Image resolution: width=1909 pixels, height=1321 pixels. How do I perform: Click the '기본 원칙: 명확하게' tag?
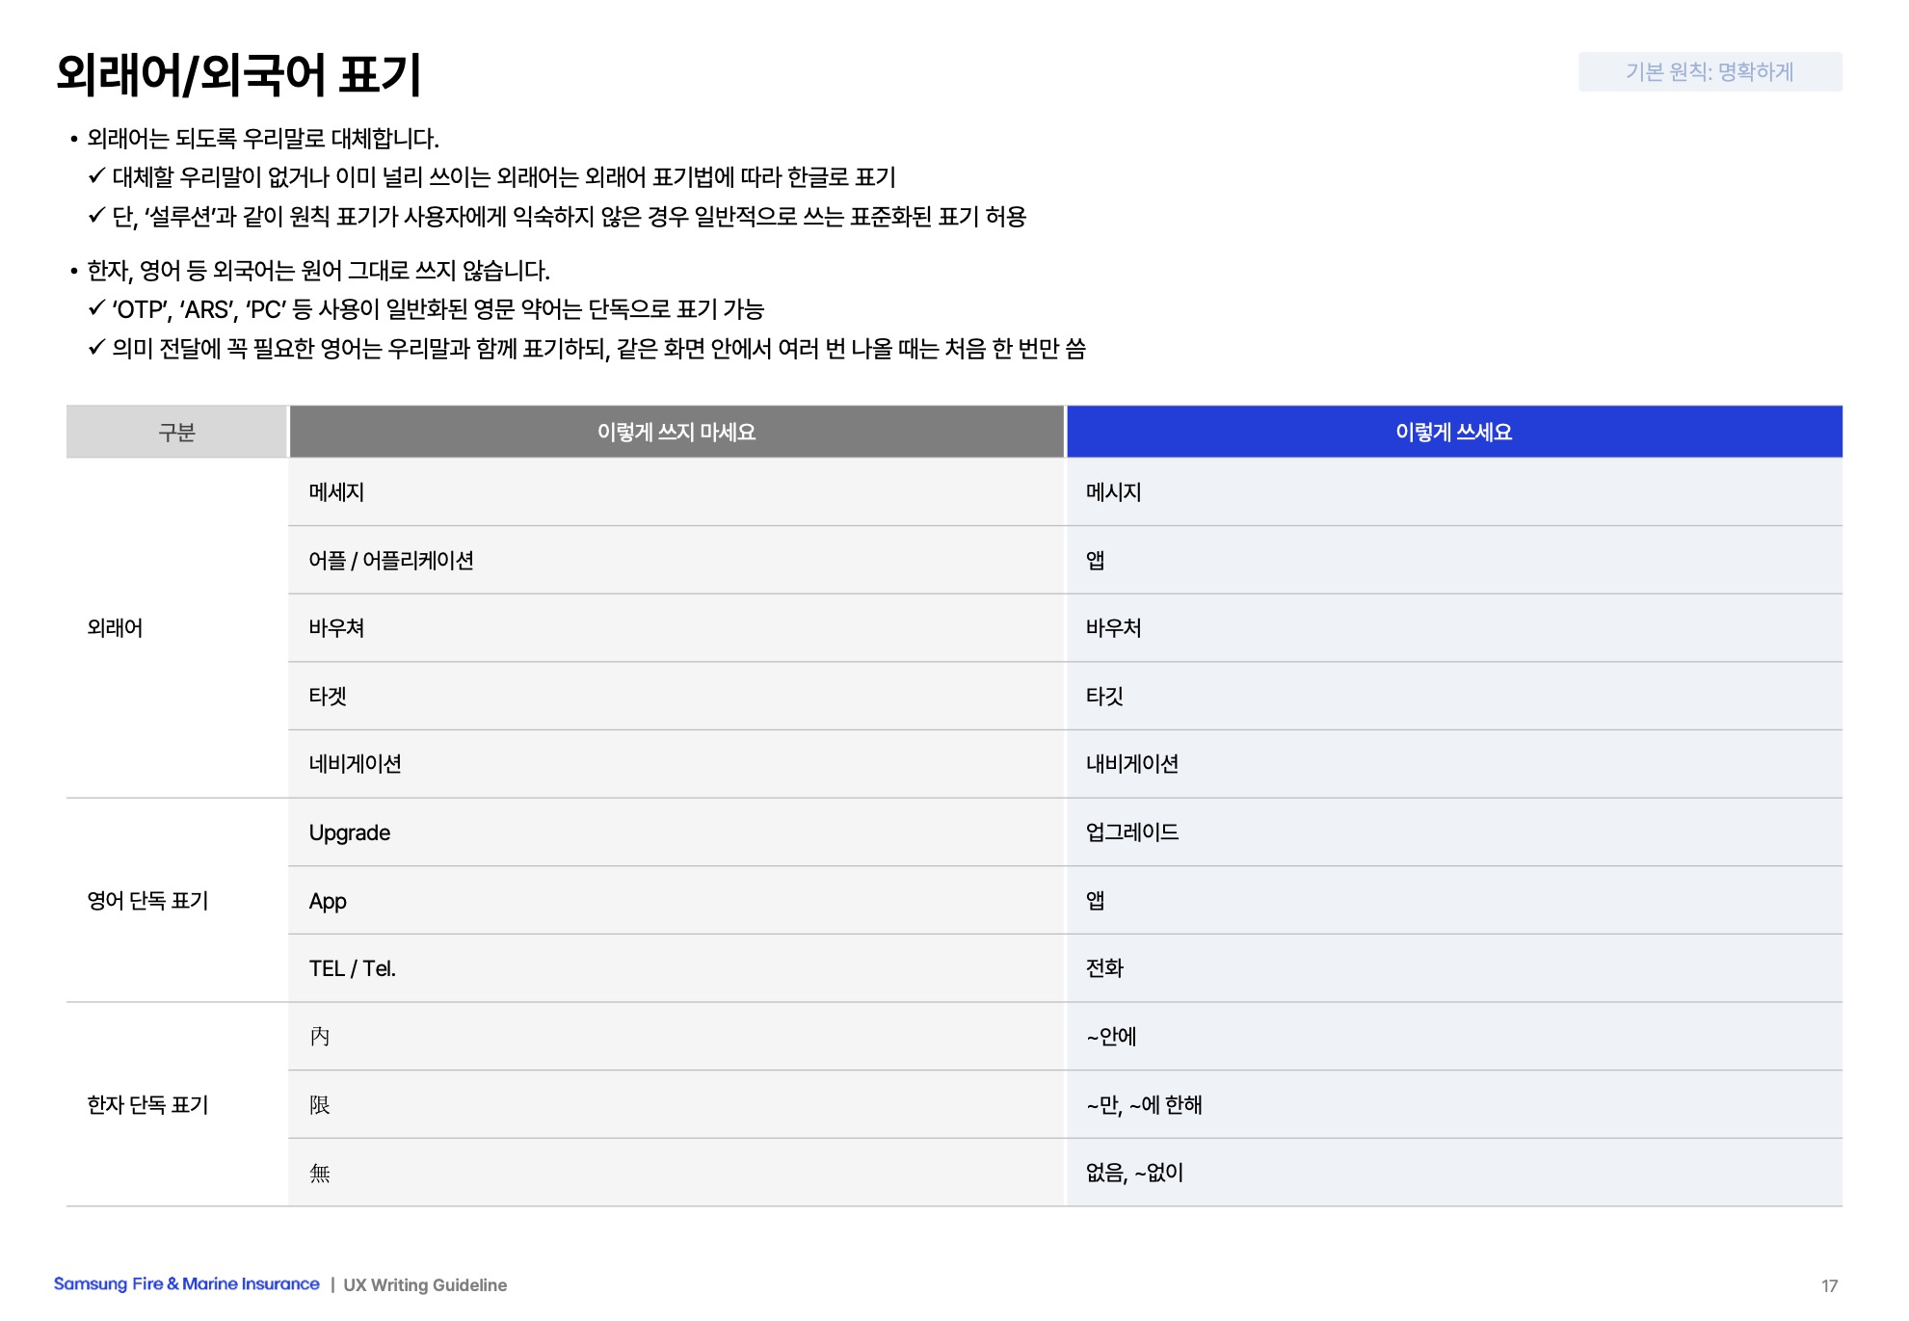pos(1709,72)
